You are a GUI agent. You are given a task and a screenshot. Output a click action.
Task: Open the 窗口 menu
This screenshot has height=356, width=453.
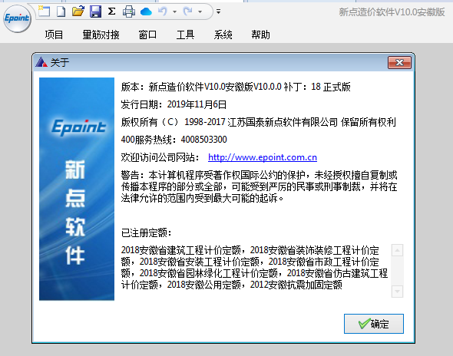click(147, 35)
